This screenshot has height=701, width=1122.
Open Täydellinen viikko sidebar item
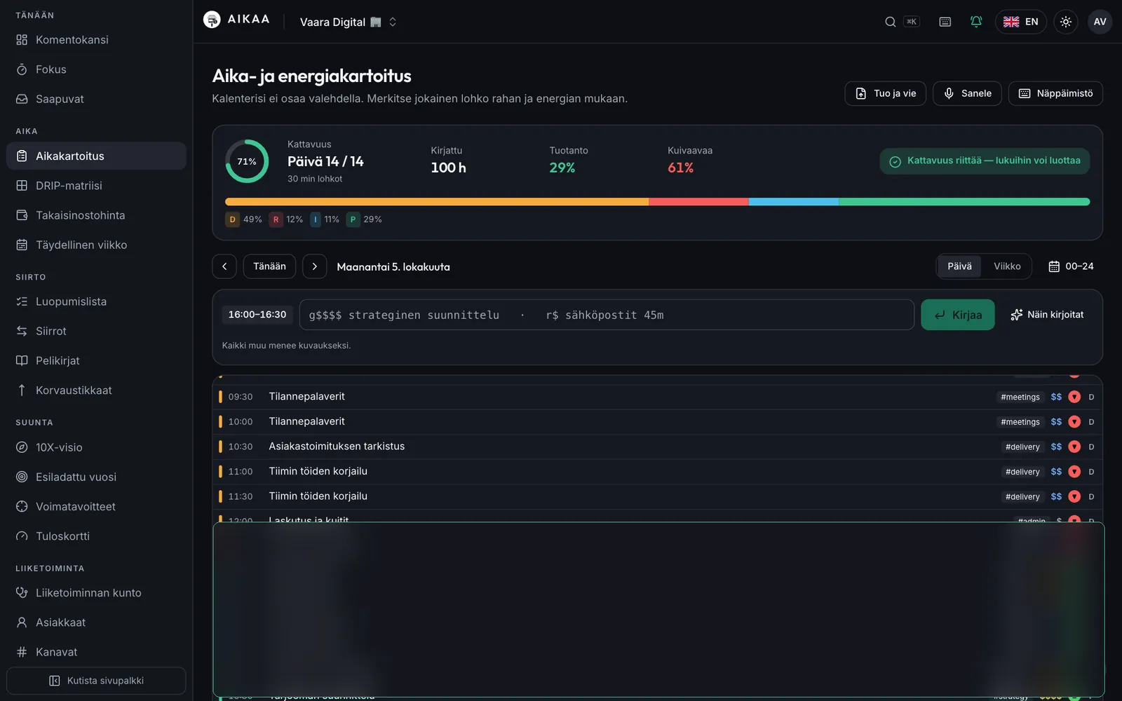(x=96, y=245)
